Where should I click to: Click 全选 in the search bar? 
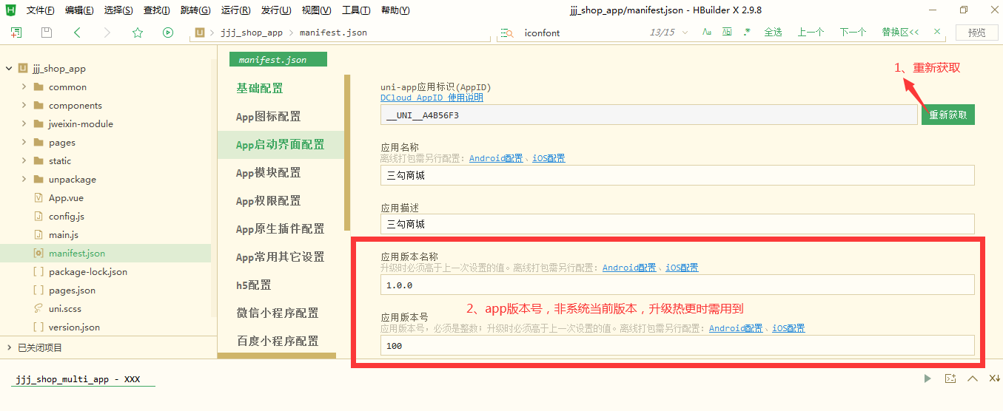(x=773, y=33)
